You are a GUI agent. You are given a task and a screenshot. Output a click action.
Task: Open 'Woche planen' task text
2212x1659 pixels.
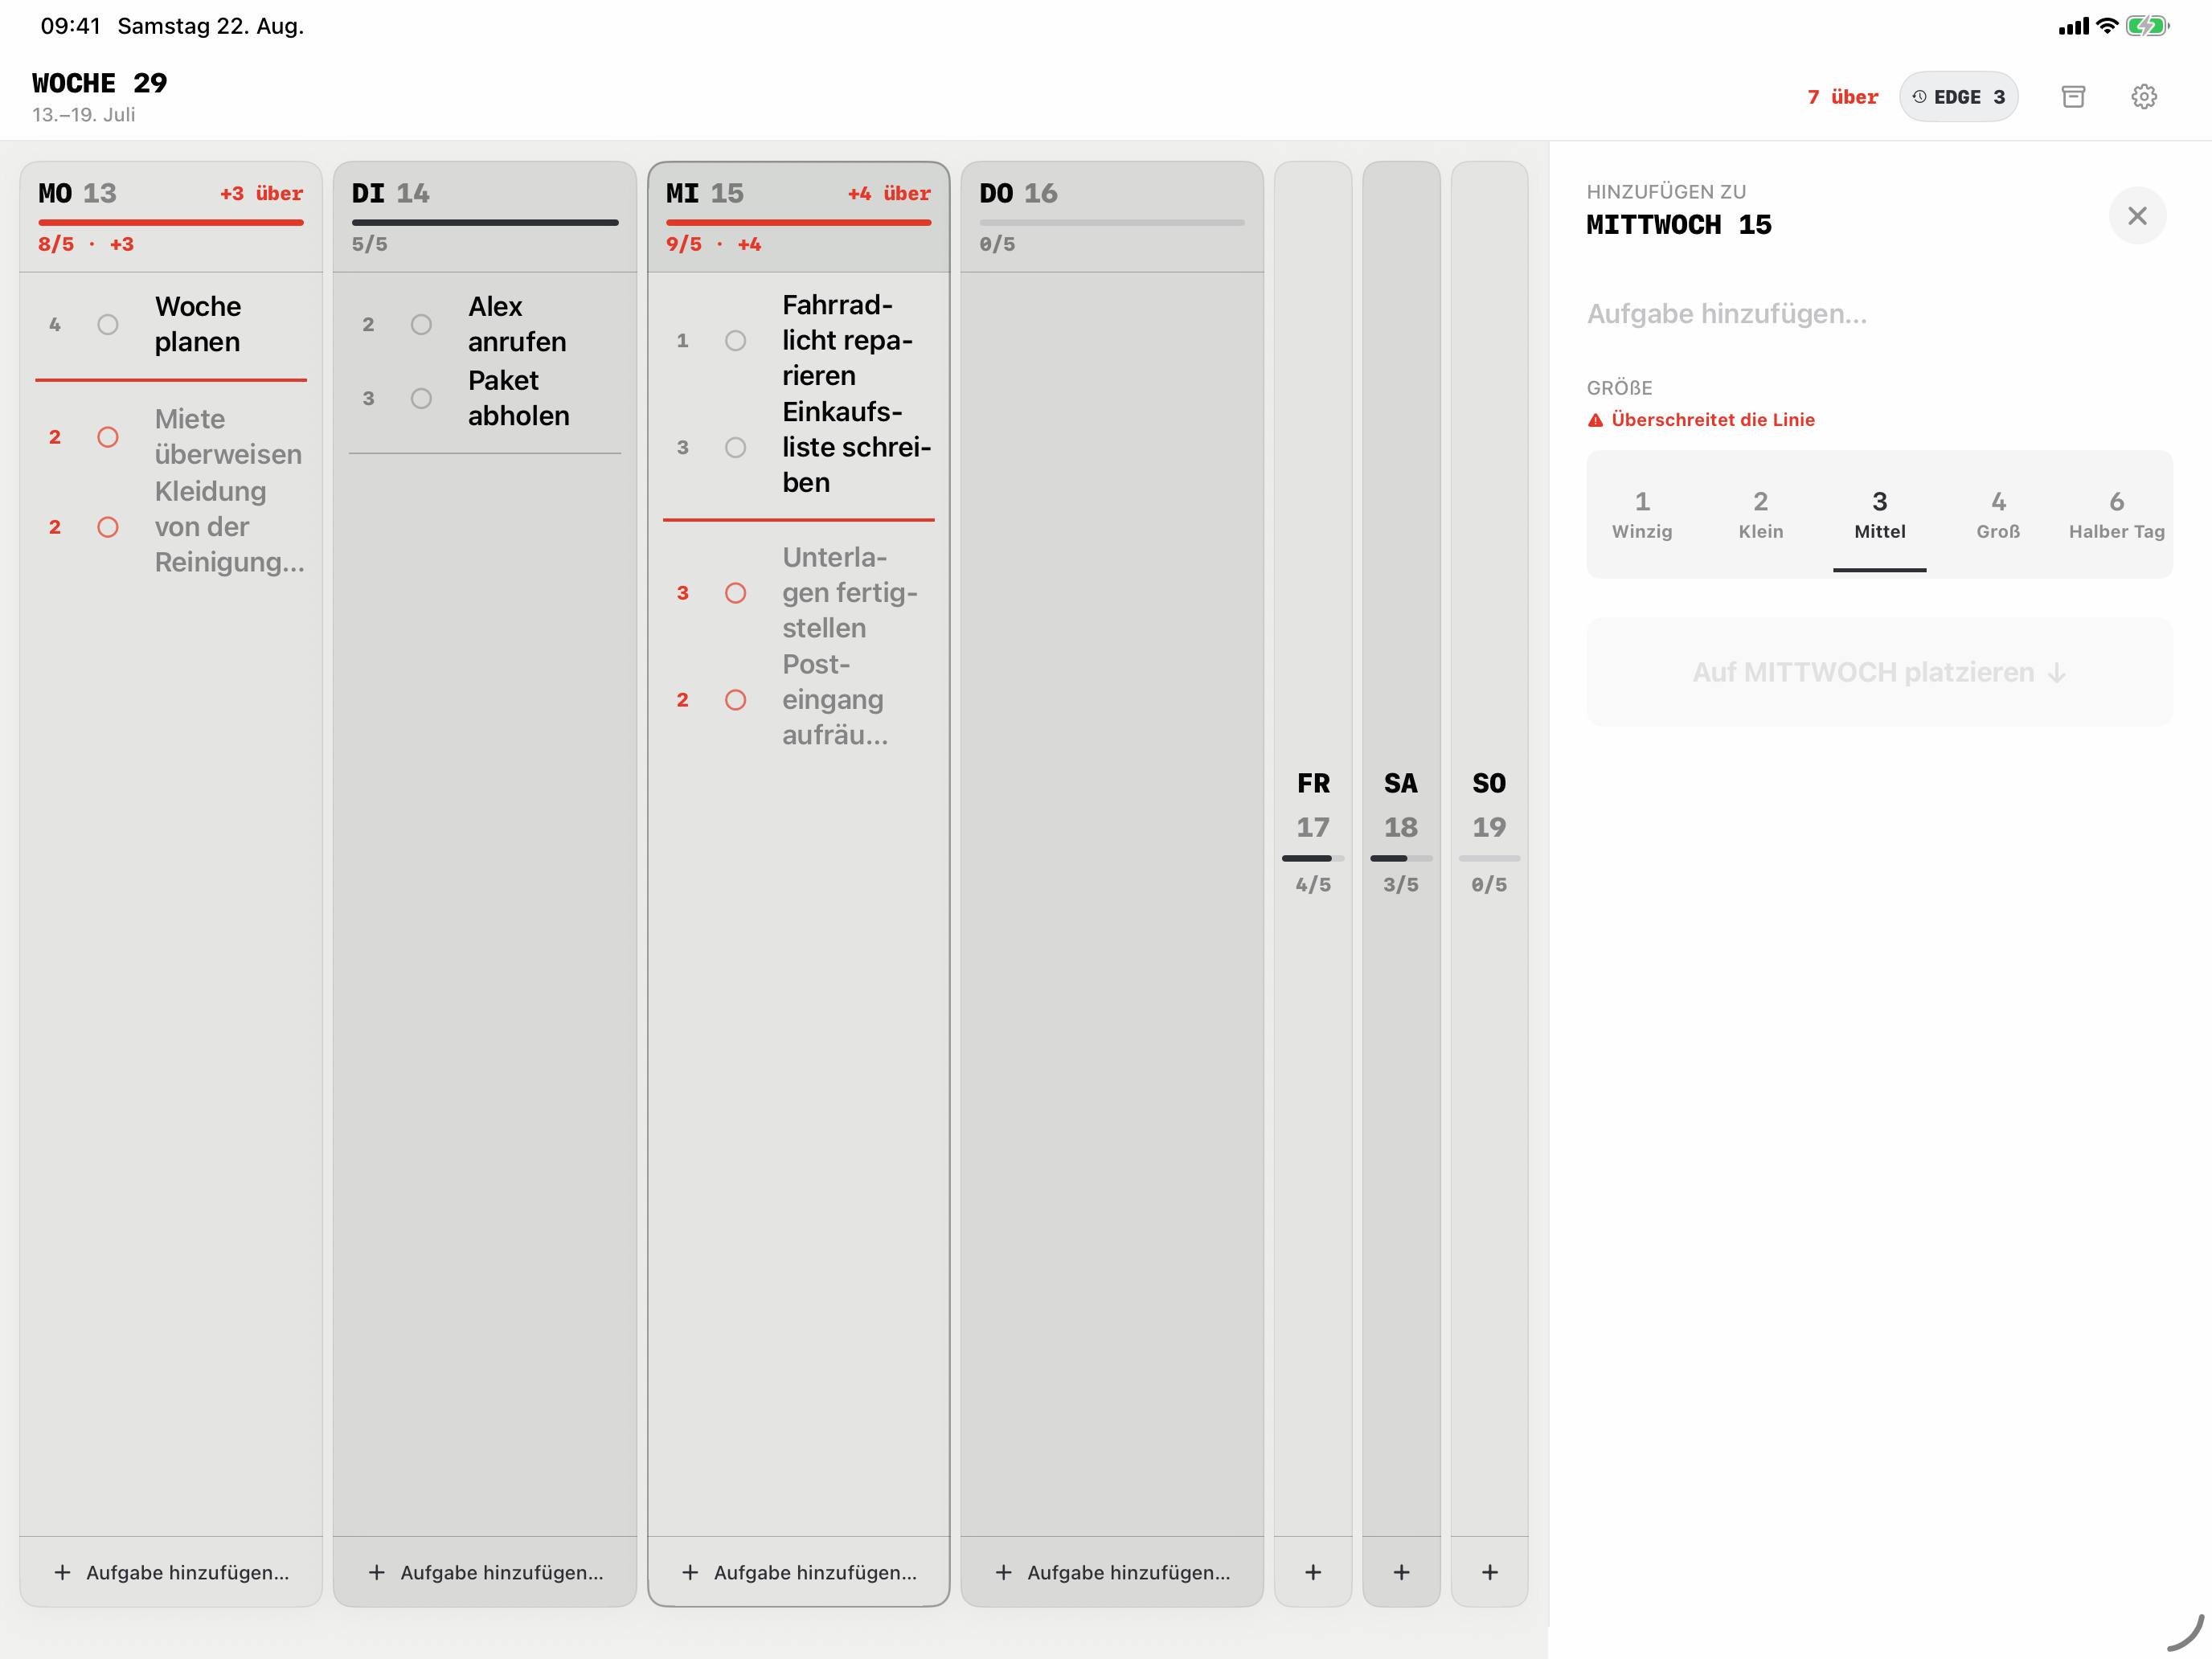click(198, 324)
